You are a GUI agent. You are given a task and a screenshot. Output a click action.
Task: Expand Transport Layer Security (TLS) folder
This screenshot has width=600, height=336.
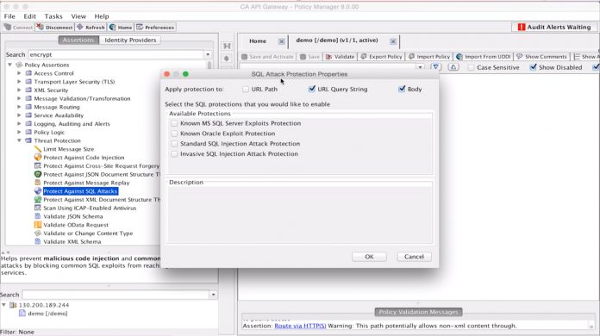(x=19, y=82)
